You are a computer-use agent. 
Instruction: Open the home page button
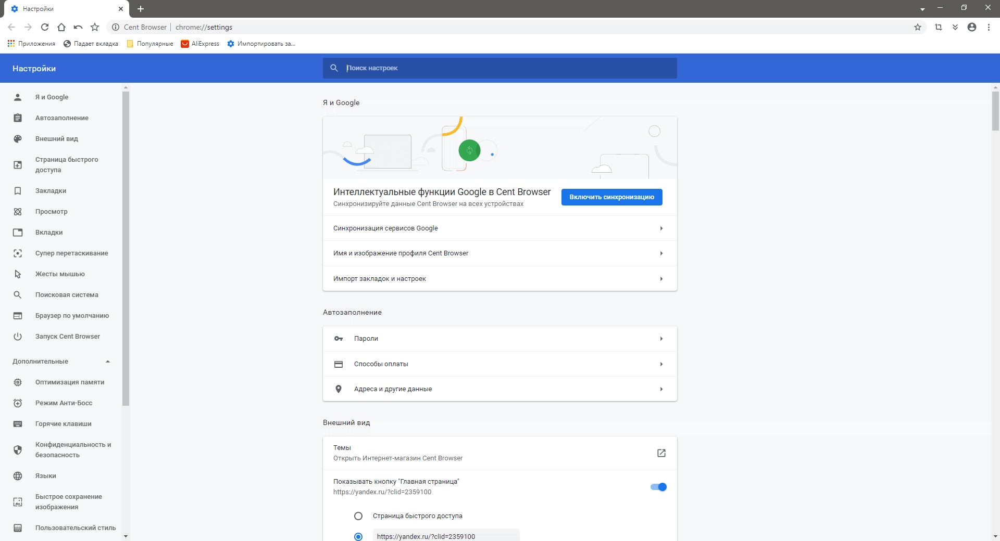coord(61,27)
